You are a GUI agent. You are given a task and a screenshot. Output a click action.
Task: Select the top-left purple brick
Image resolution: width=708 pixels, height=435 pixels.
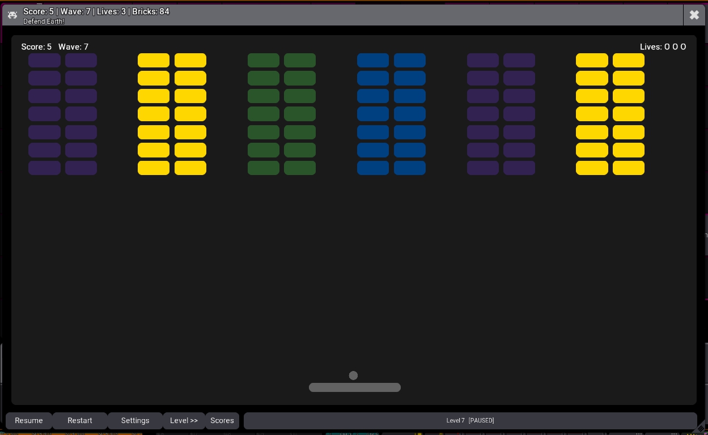[44, 60]
